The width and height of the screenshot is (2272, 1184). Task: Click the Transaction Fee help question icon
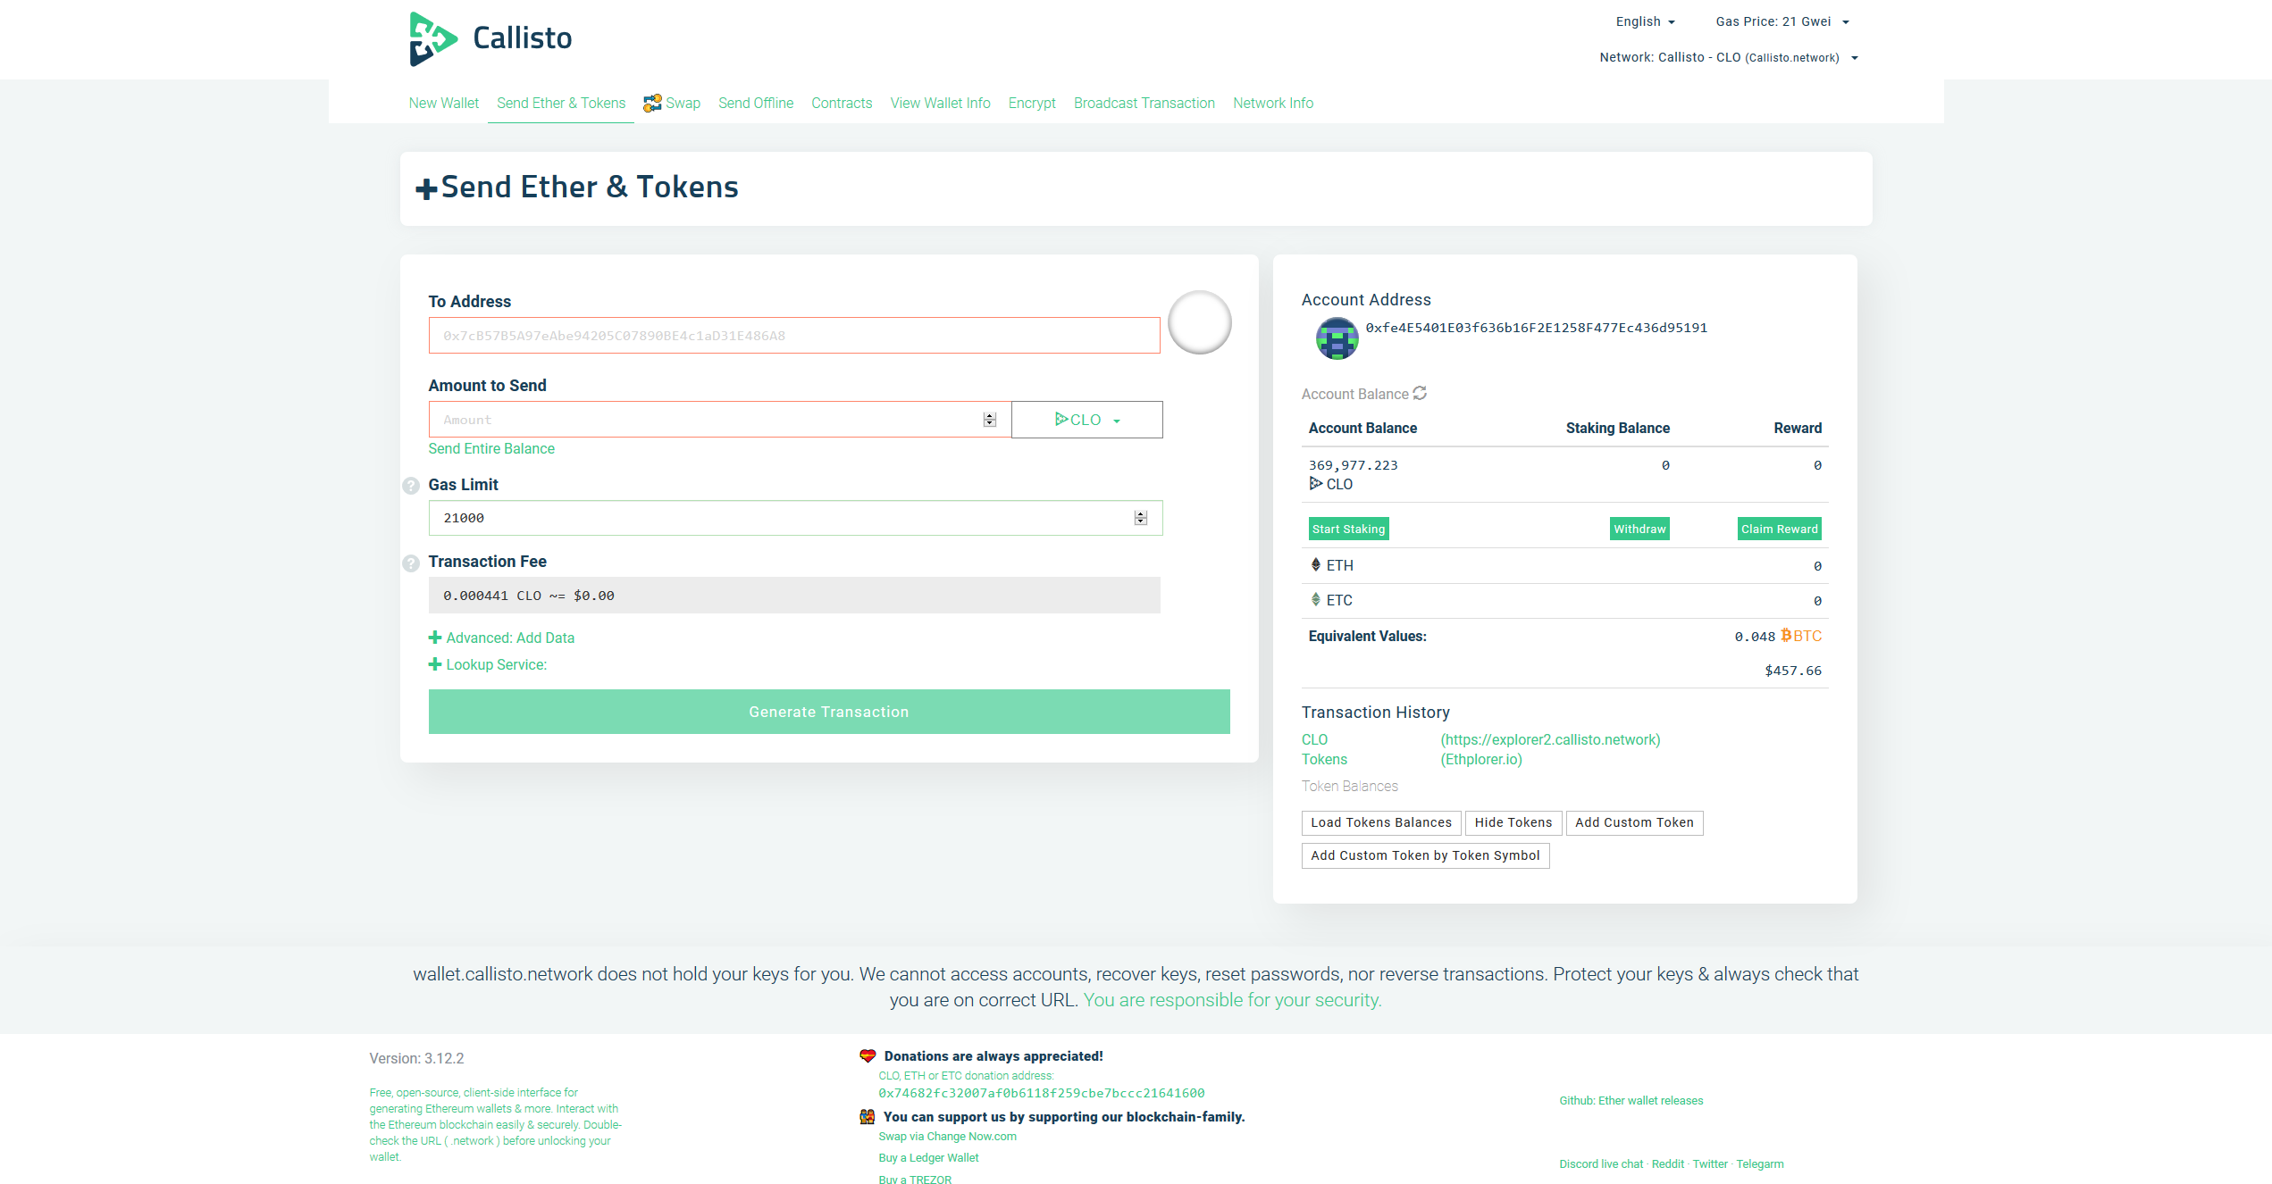coord(411,563)
